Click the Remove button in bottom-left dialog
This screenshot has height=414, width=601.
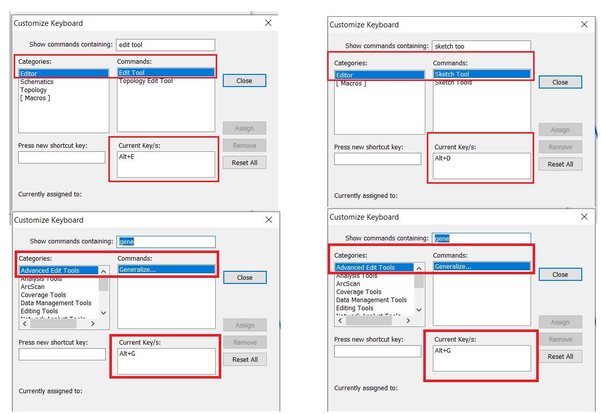coord(245,342)
